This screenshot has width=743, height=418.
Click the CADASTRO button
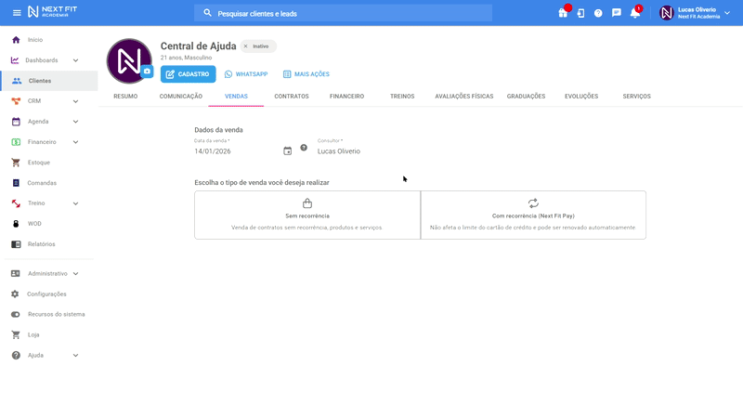point(189,74)
